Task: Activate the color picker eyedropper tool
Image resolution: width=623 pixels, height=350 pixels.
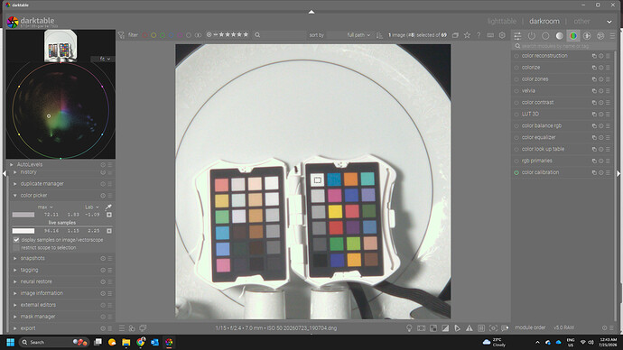Action: (108, 207)
